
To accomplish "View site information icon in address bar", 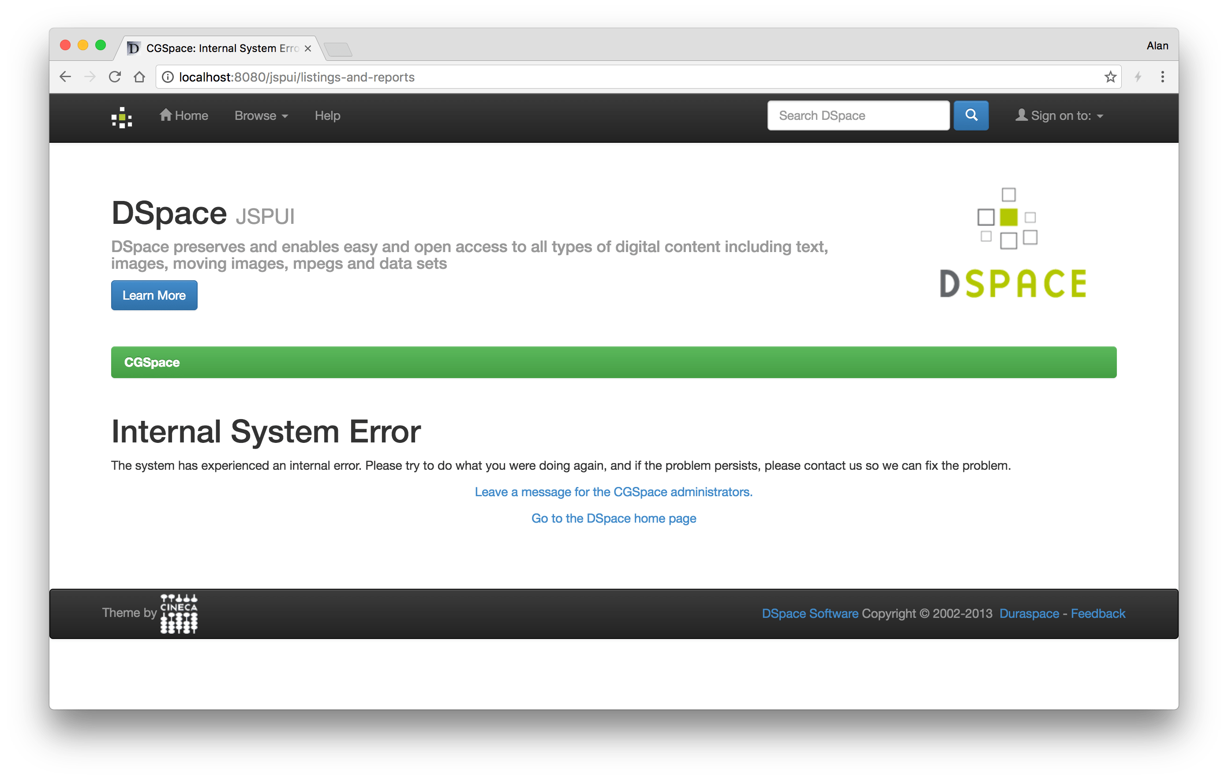I will [168, 77].
